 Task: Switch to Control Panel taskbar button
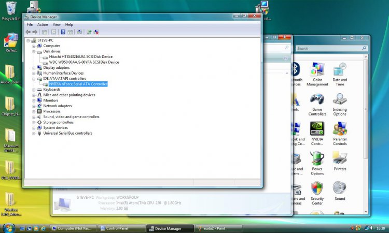coord(121,228)
